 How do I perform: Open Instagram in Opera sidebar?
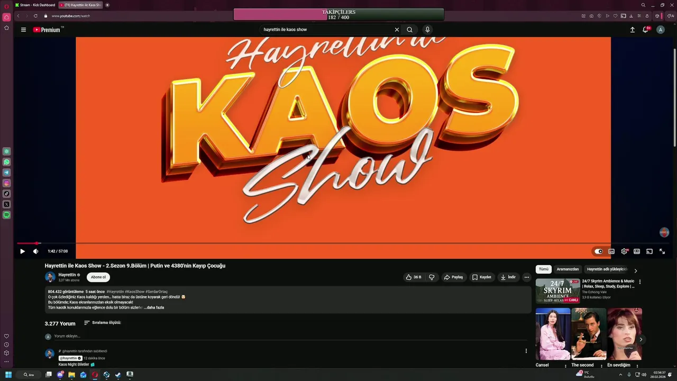pos(6,183)
